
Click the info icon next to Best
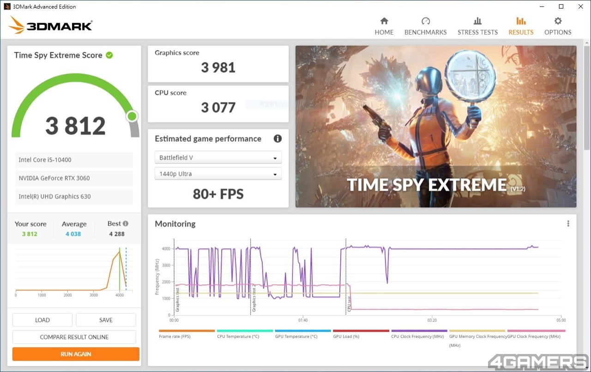126,223
